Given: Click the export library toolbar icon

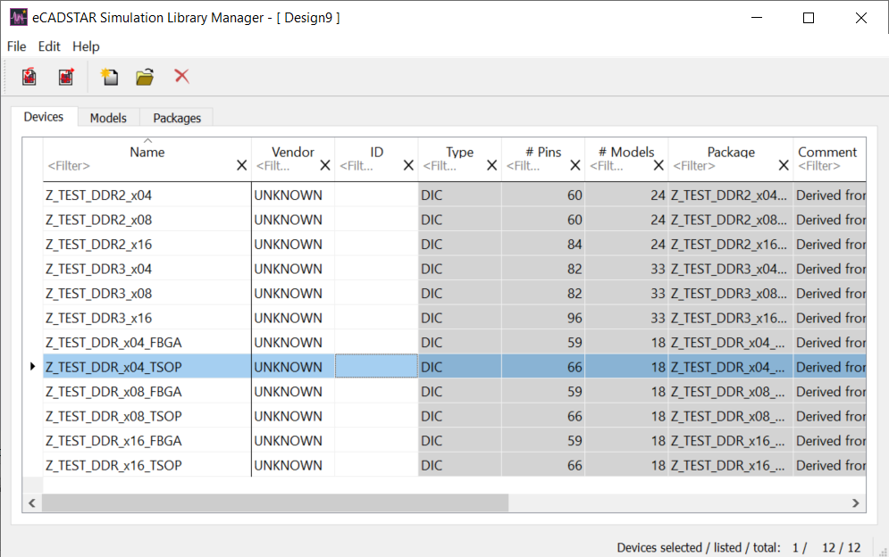Looking at the screenshot, I should tap(66, 77).
